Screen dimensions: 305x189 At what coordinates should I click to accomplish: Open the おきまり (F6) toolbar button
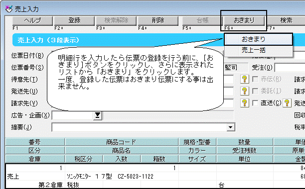(x=244, y=20)
